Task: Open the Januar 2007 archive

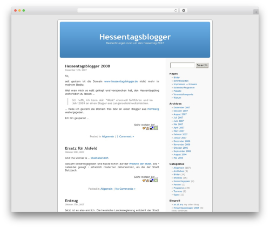Action: [x=180, y=138]
